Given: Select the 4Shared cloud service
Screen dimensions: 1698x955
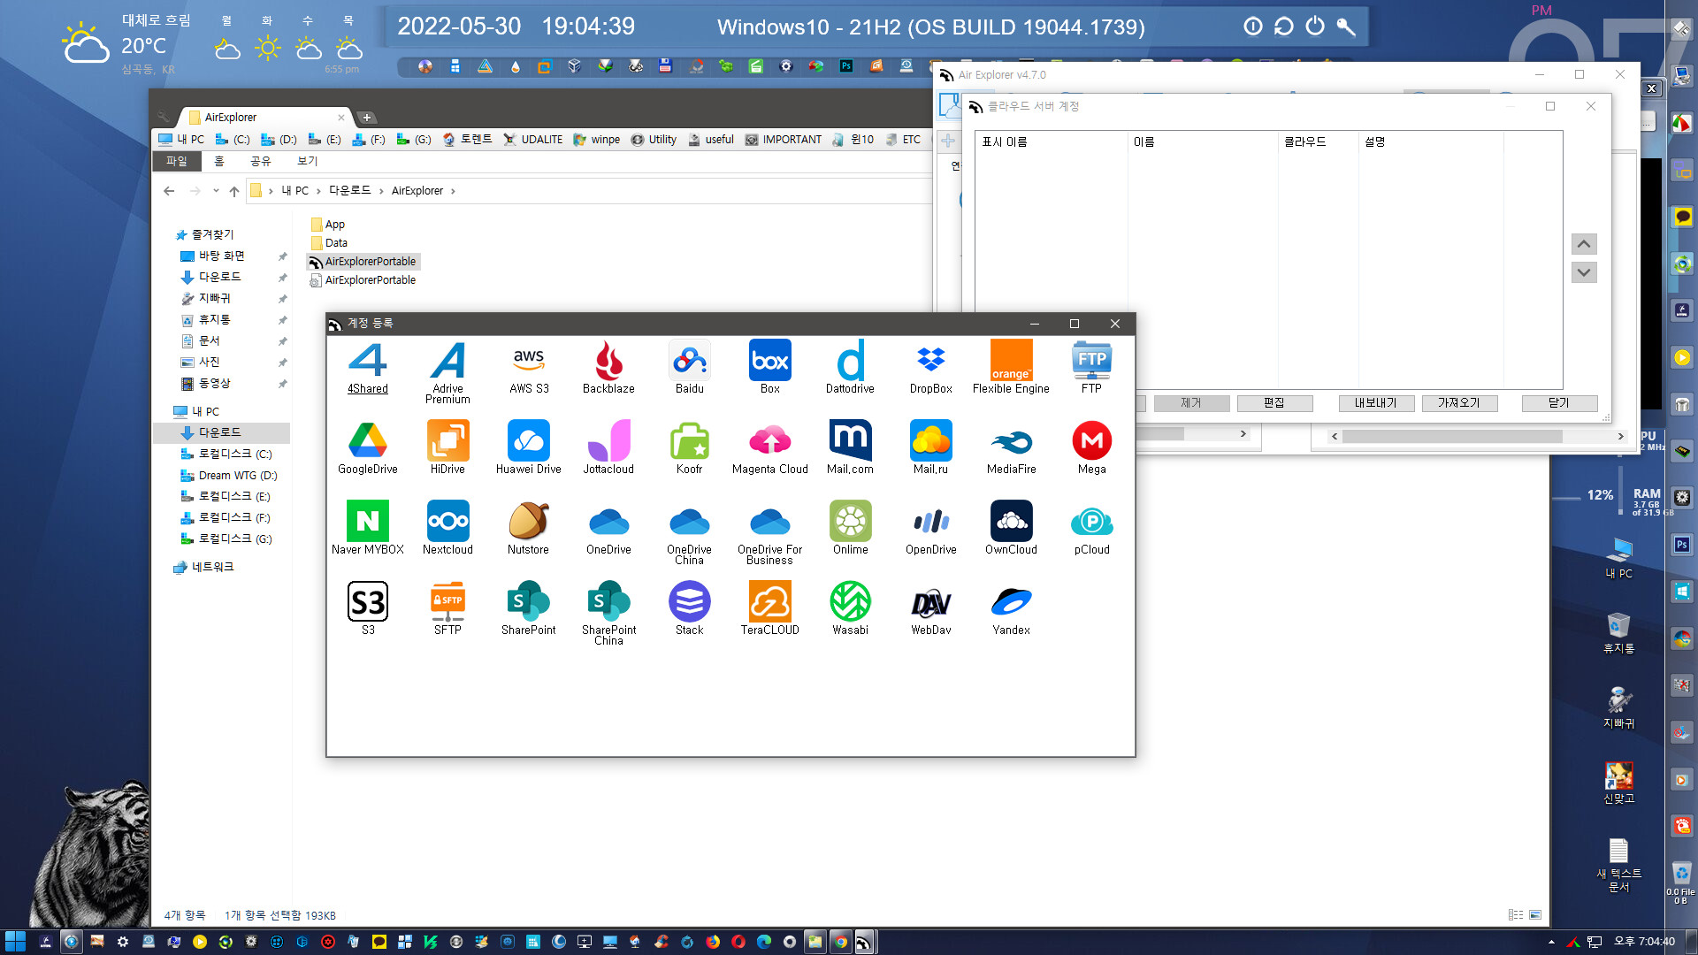Looking at the screenshot, I should [x=368, y=367].
